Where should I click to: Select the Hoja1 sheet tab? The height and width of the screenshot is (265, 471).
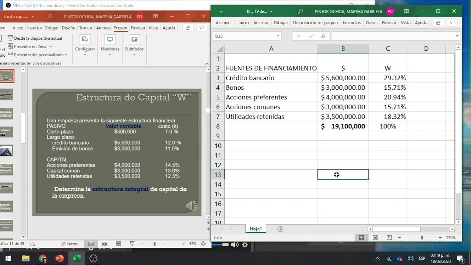(256, 229)
